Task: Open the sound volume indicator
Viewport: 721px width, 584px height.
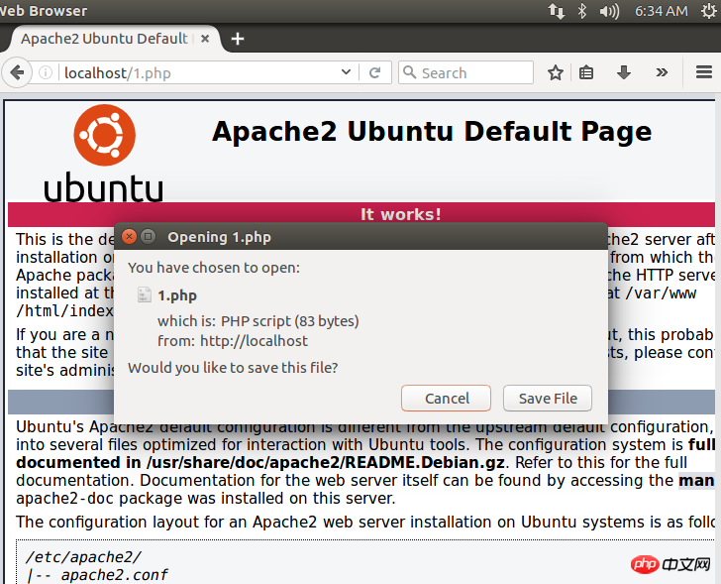Action: tap(609, 11)
